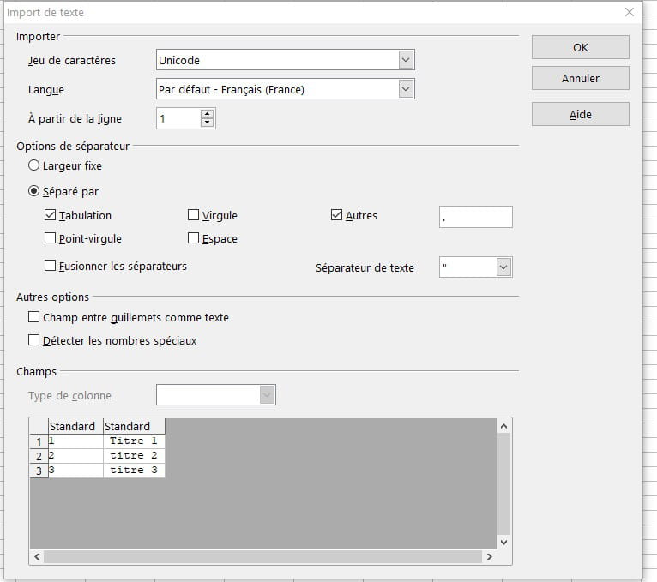The height and width of the screenshot is (582, 657).
Task: Select row 2 header in preview
Action: click(x=39, y=456)
